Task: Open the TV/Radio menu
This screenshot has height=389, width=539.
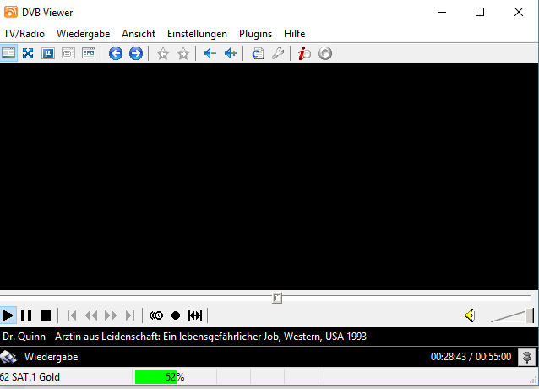Action: pyautogui.click(x=24, y=33)
